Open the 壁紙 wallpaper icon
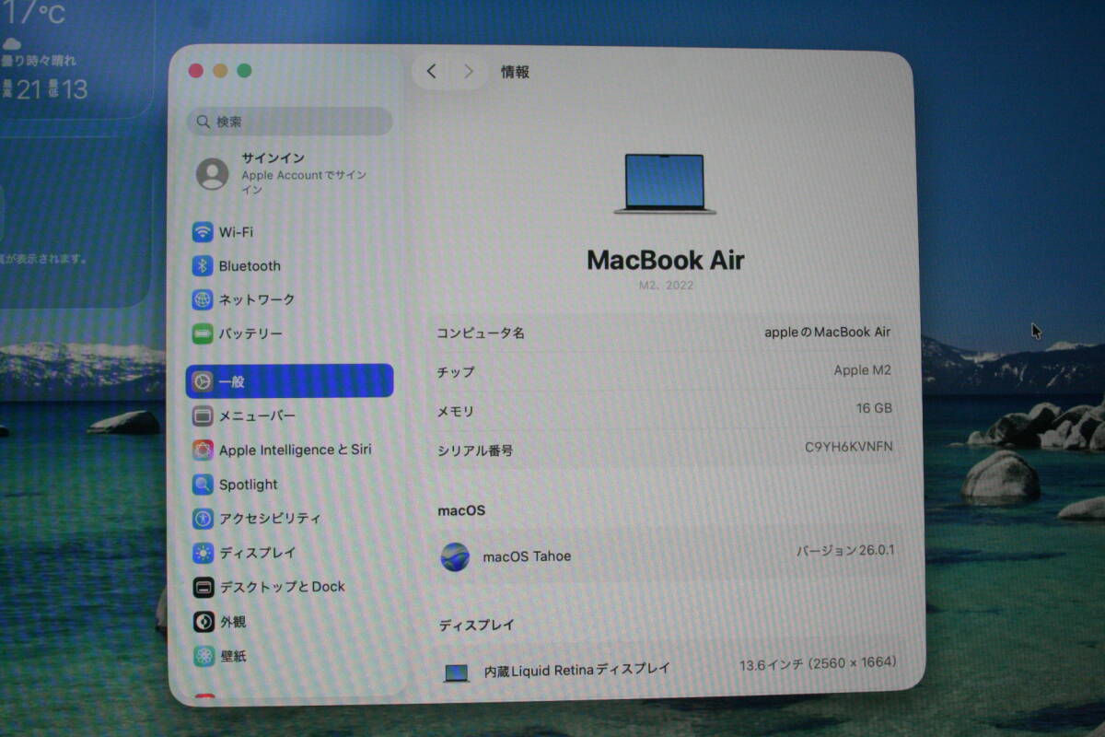1105x737 pixels. click(203, 656)
